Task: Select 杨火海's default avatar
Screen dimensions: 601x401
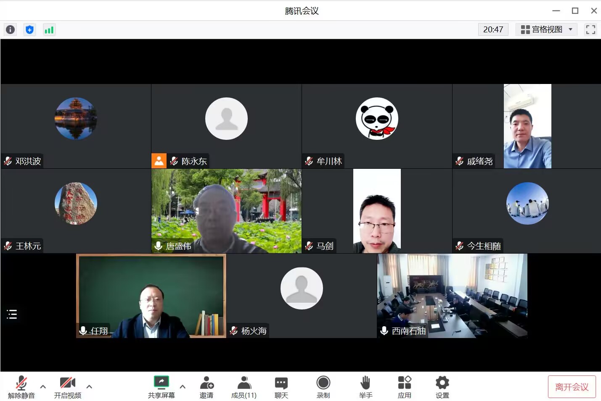Action: (x=302, y=288)
